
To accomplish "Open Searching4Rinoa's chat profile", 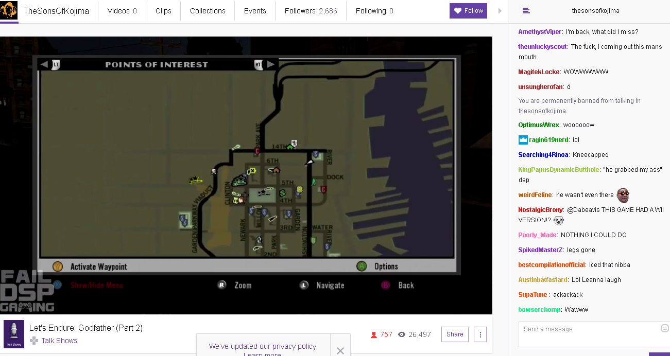I will click(543, 155).
